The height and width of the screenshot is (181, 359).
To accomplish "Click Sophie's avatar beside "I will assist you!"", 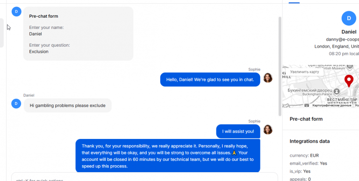I will coord(268,130).
